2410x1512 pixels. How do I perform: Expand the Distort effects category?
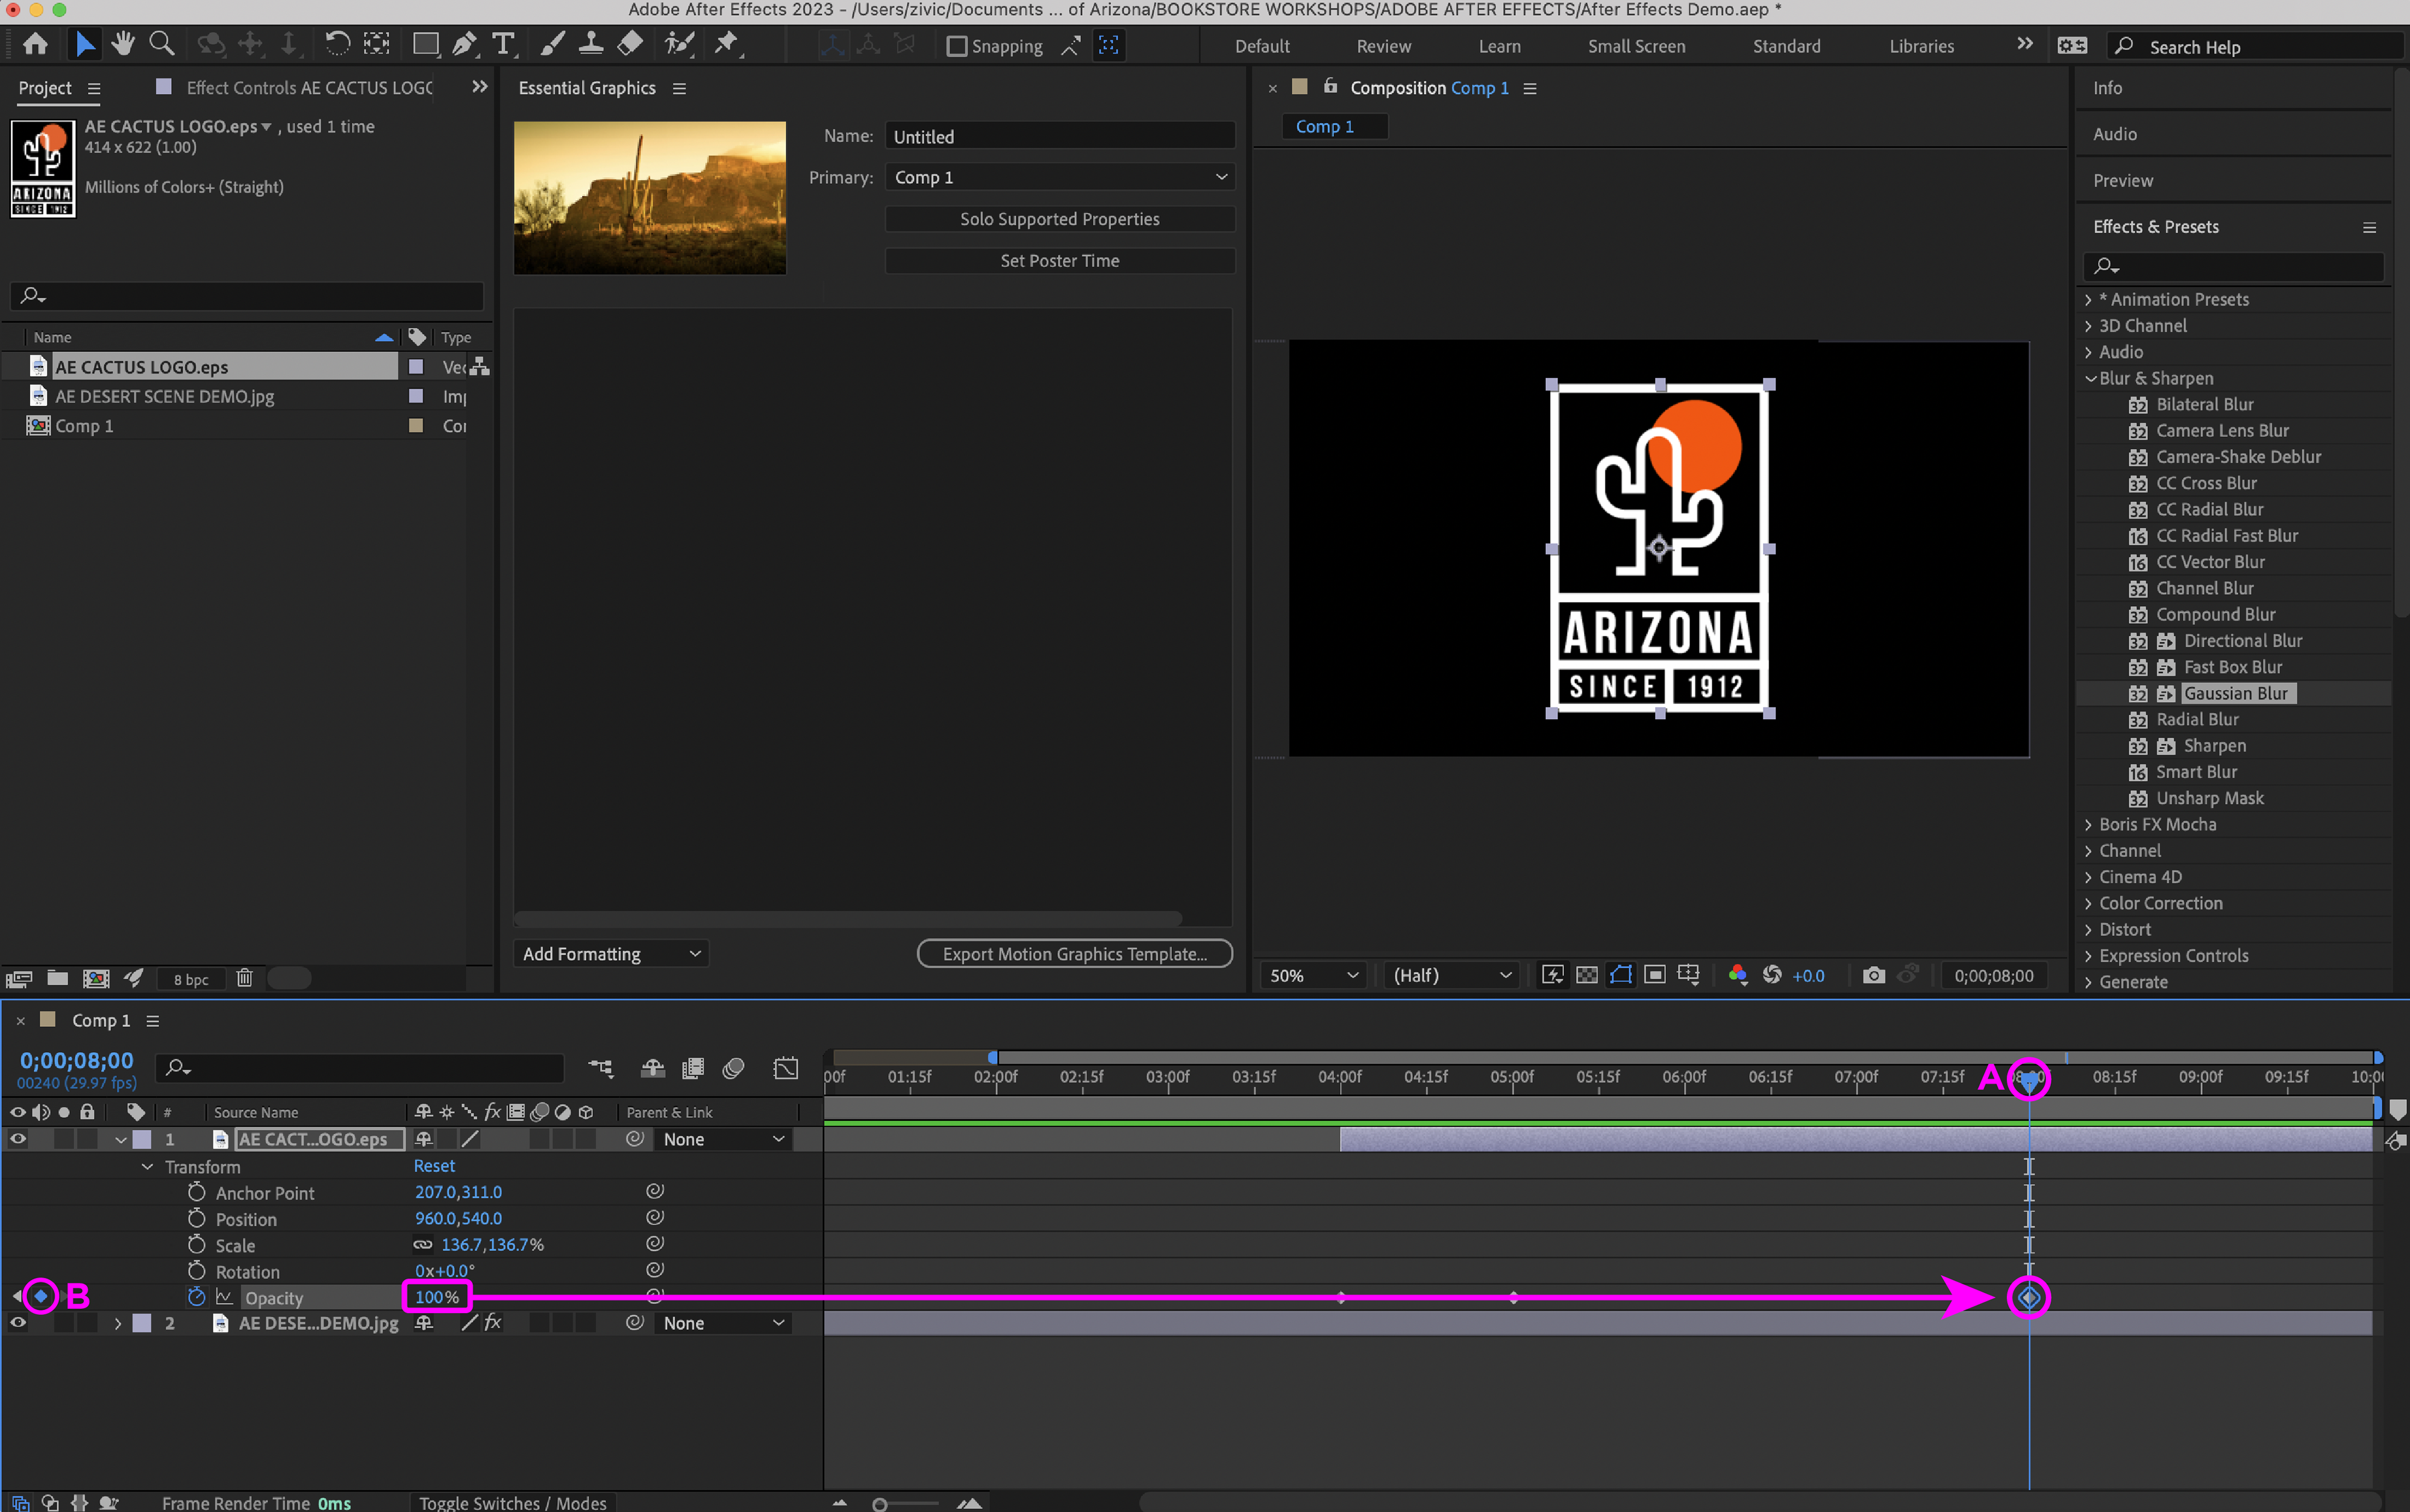point(2088,929)
